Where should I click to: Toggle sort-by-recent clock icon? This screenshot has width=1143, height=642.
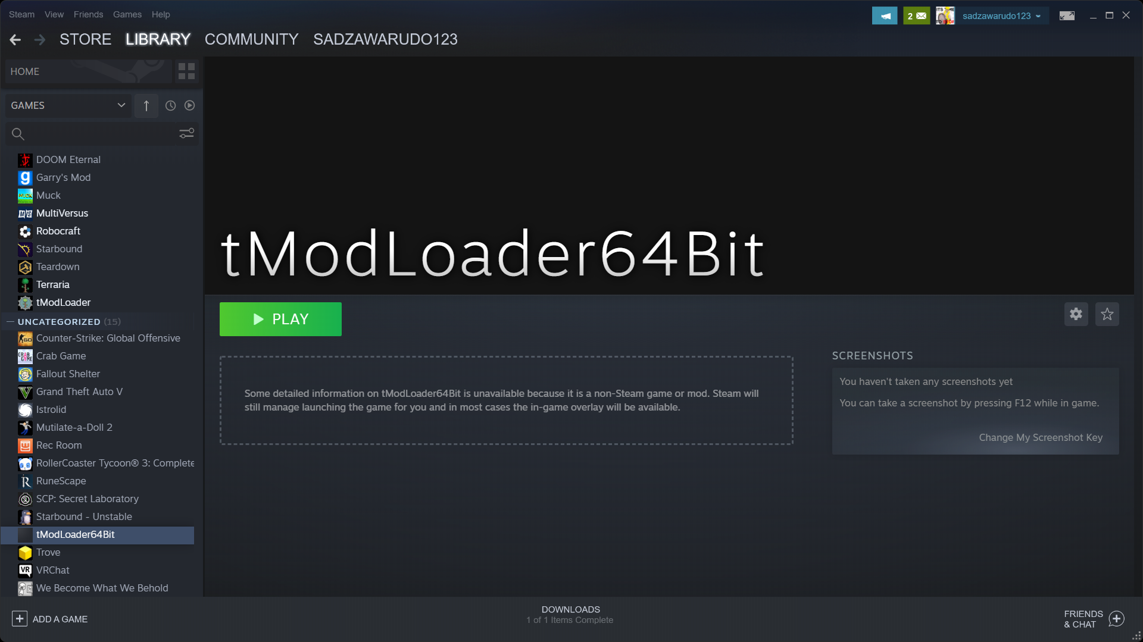170,105
